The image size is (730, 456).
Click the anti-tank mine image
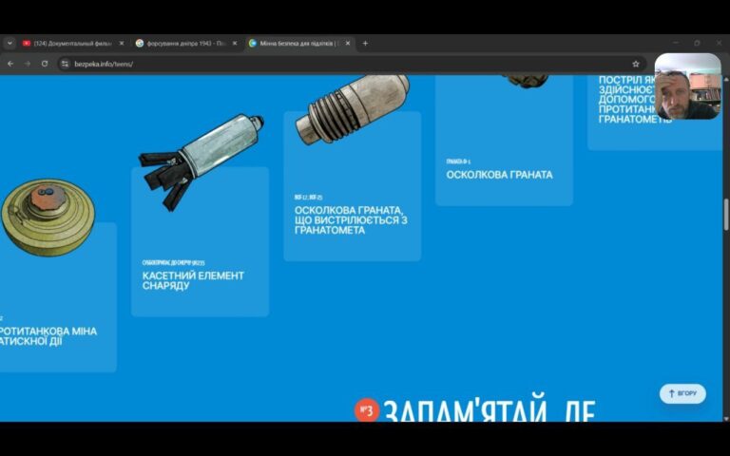coord(46,217)
